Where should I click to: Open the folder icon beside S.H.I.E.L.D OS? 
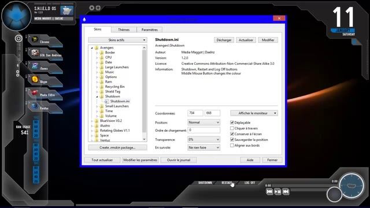(67, 10)
